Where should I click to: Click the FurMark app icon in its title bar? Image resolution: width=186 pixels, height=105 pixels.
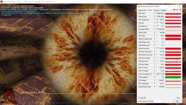coord(1,2)
